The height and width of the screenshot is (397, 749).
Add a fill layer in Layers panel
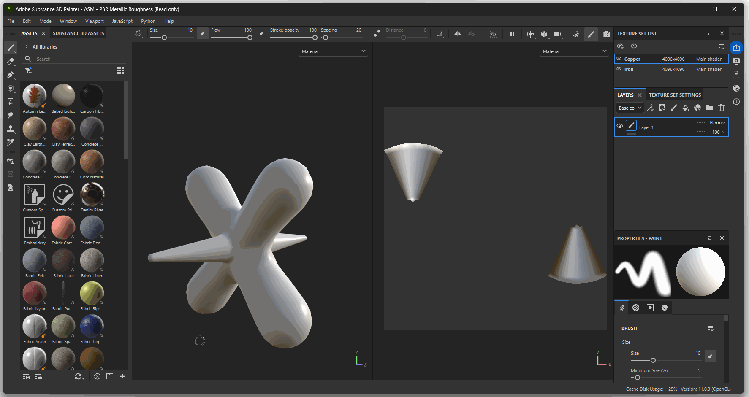pos(685,108)
